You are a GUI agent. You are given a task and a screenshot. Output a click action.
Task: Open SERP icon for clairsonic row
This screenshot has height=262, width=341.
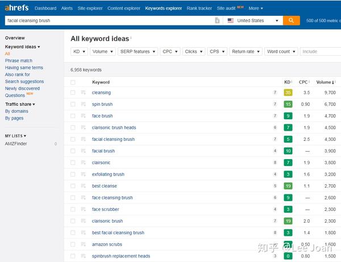(x=84, y=163)
